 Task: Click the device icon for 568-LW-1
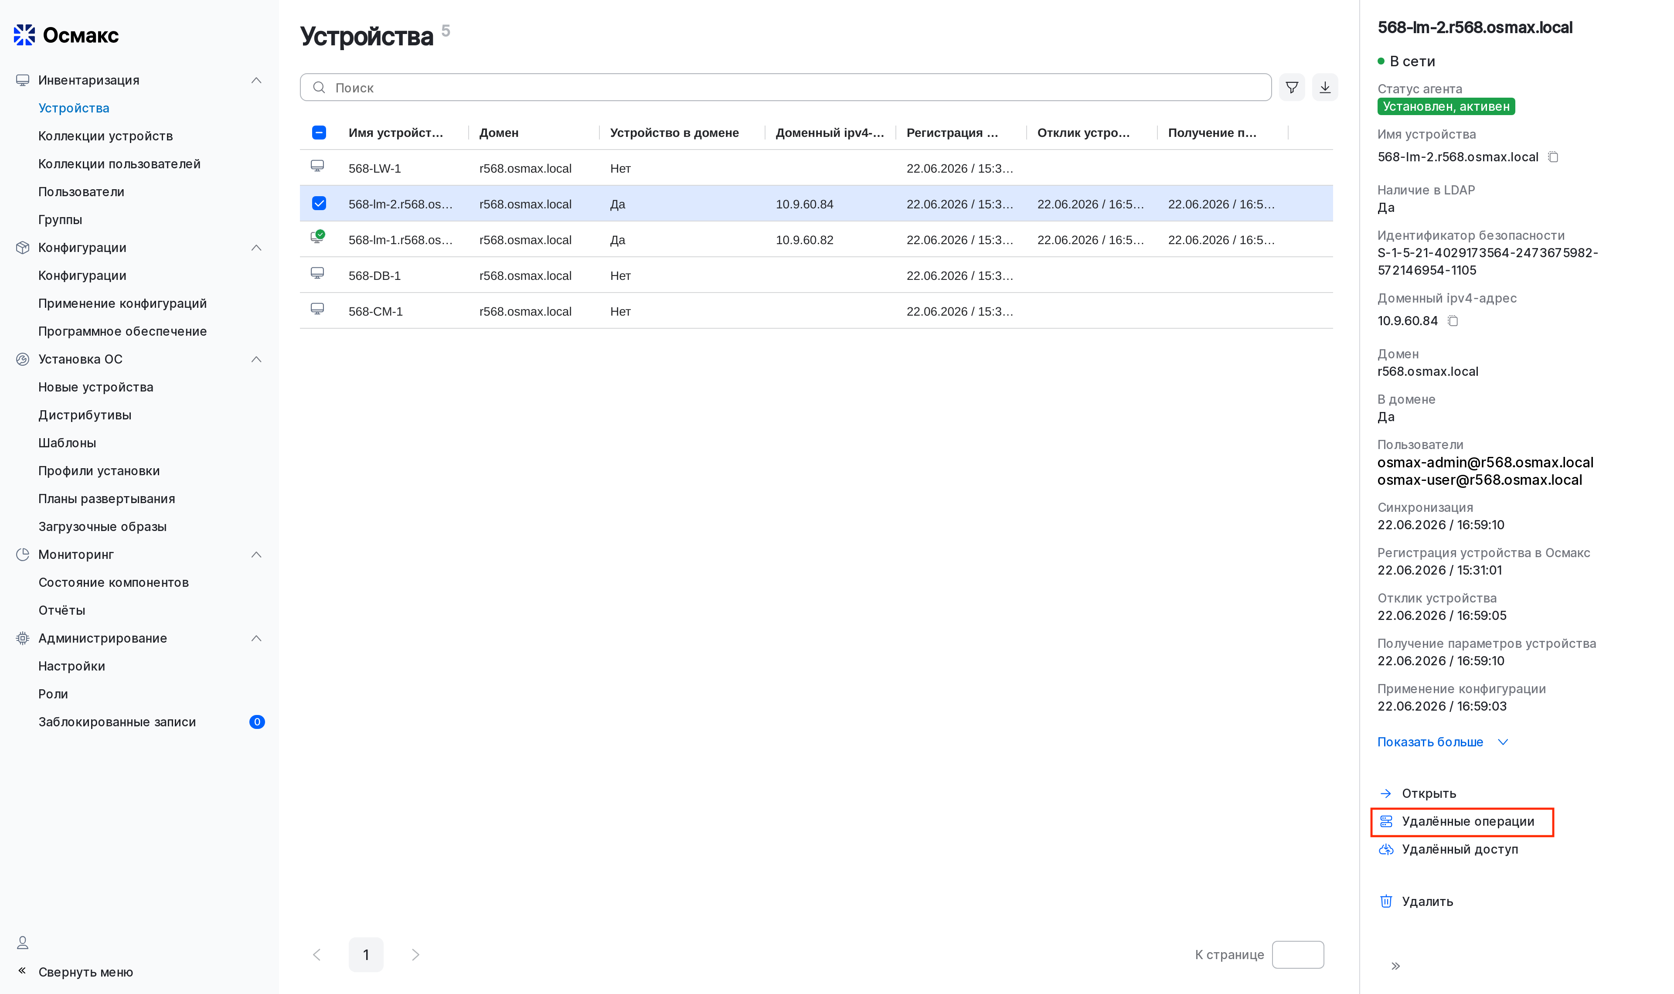pyautogui.click(x=317, y=166)
